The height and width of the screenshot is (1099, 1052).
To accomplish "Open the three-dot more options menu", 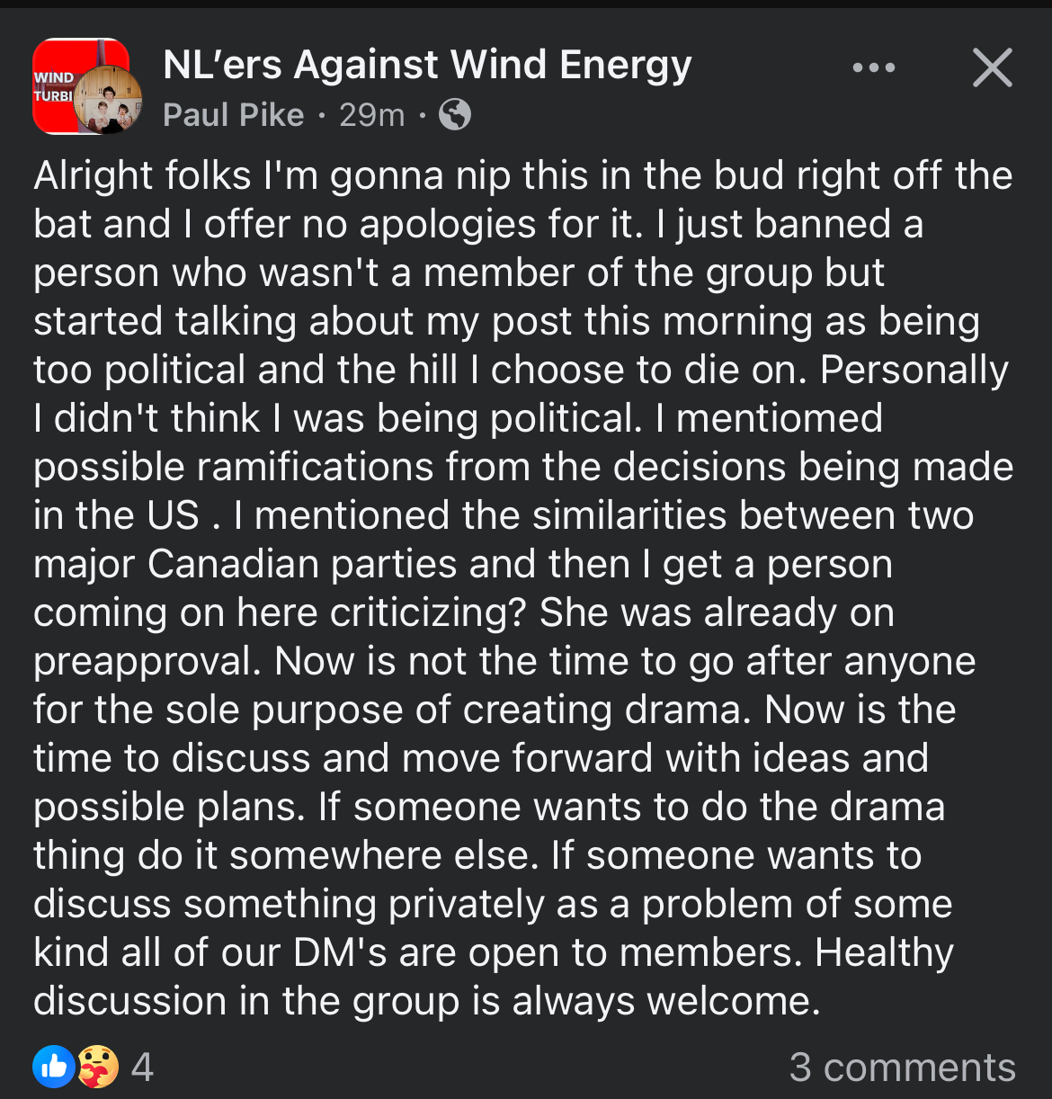I will 874,68.
